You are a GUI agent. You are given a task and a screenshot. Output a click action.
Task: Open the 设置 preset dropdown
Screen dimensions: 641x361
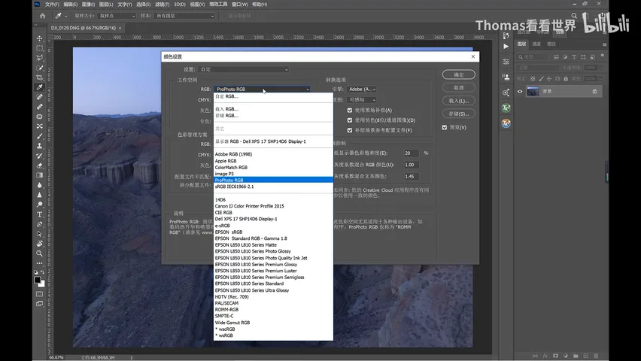(x=243, y=69)
